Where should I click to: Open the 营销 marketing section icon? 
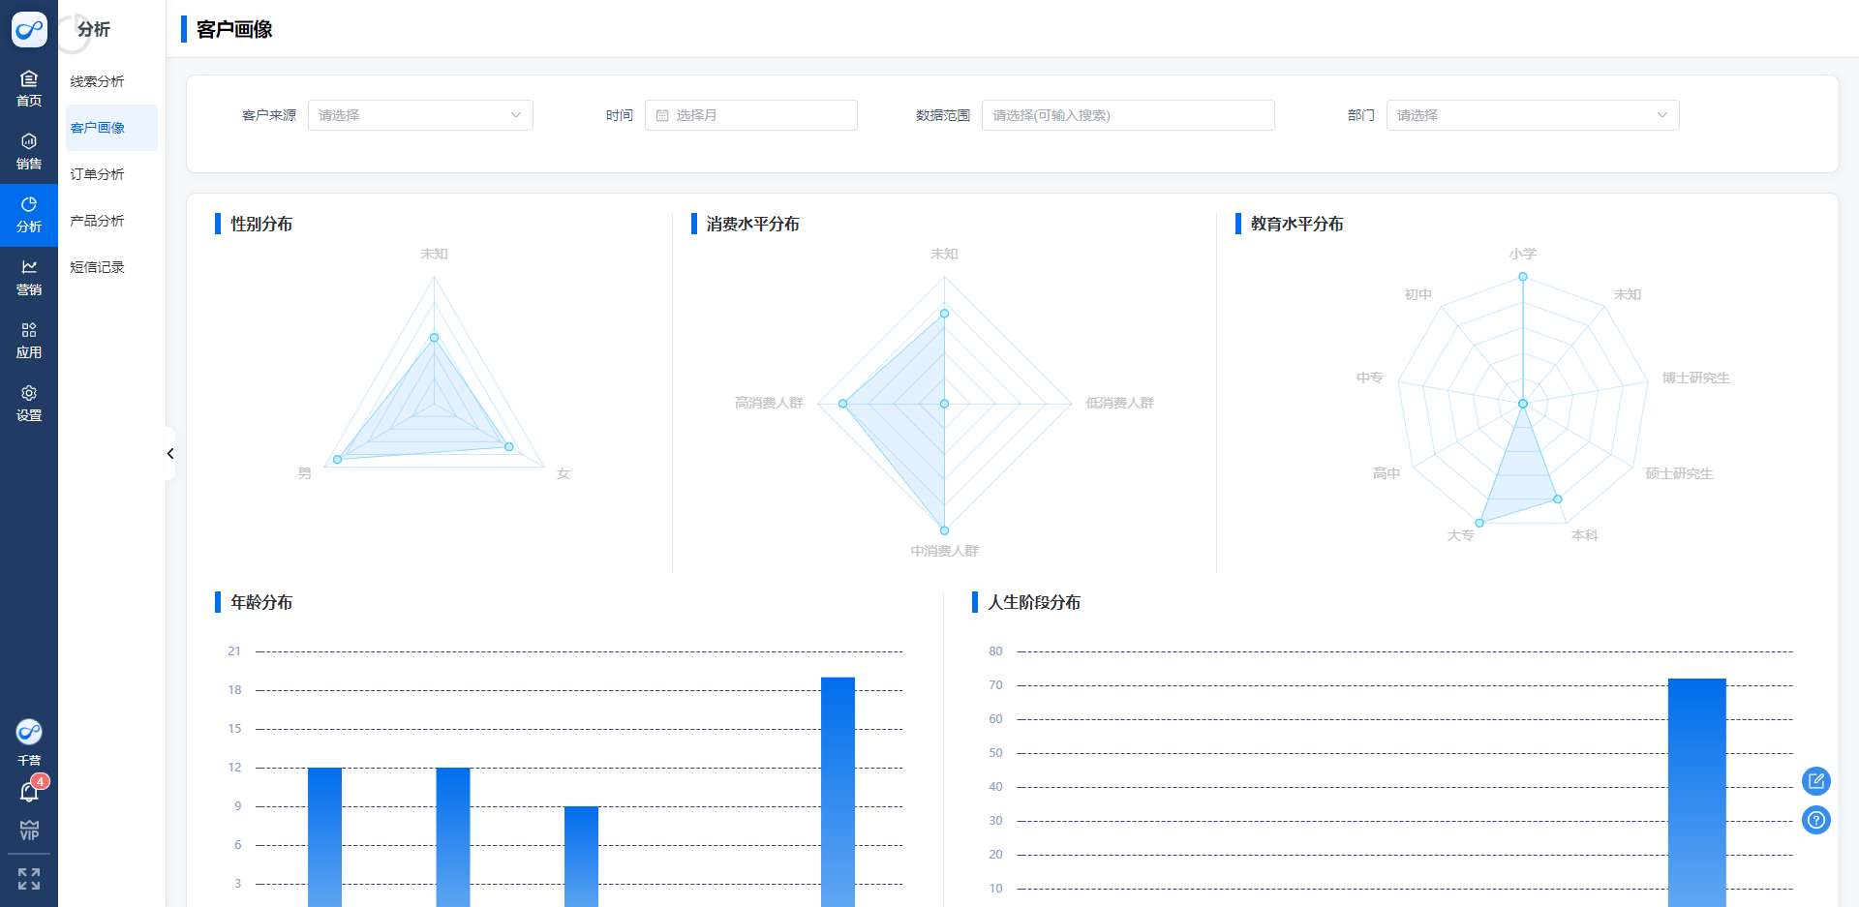pos(29,277)
